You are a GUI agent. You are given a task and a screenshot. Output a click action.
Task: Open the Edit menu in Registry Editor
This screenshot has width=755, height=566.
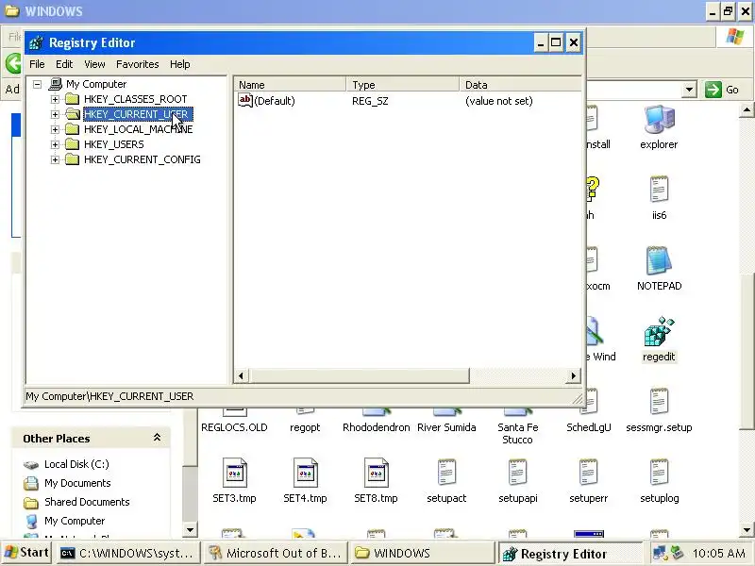[x=64, y=64]
